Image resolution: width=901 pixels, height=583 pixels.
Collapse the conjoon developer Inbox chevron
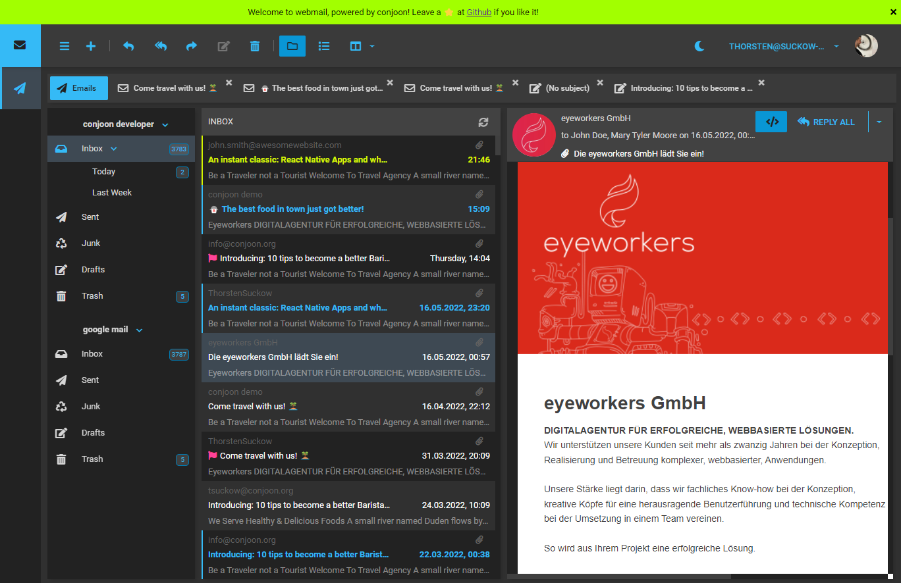114,149
